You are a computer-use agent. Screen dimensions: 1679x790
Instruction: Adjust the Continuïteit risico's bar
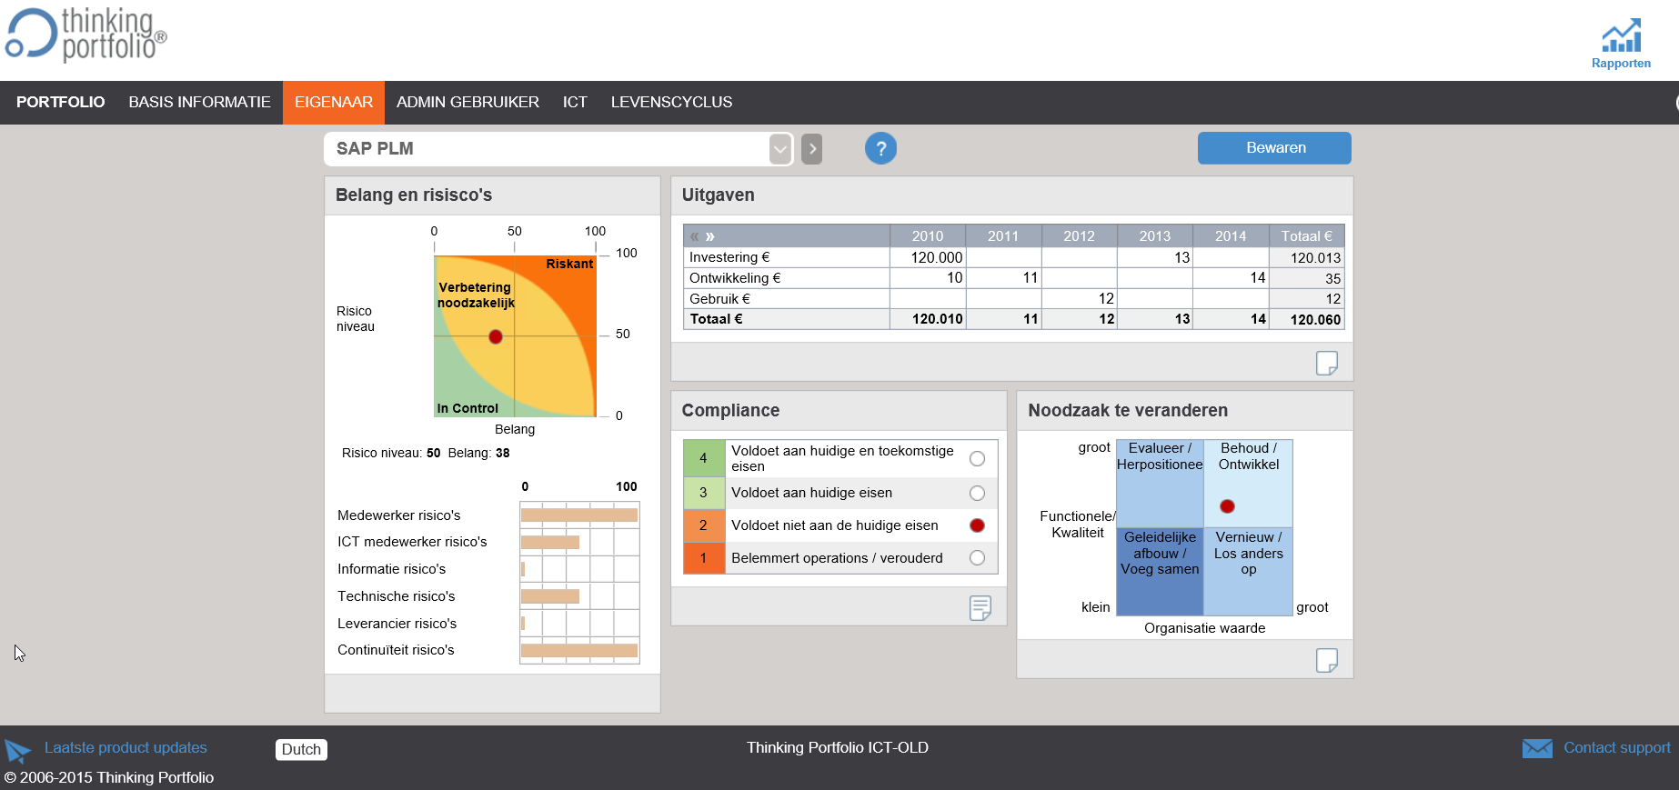coord(579,651)
